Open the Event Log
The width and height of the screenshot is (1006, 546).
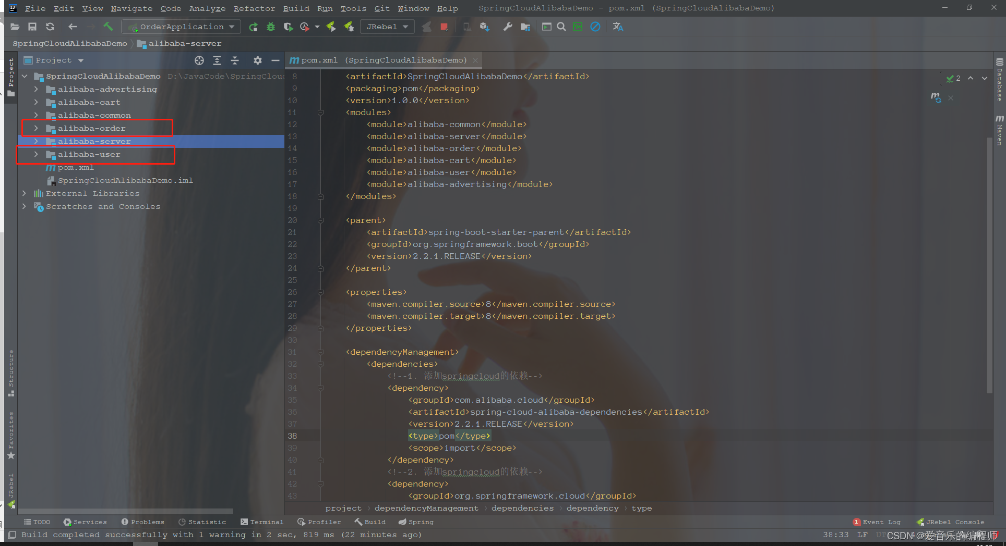tap(877, 522)
